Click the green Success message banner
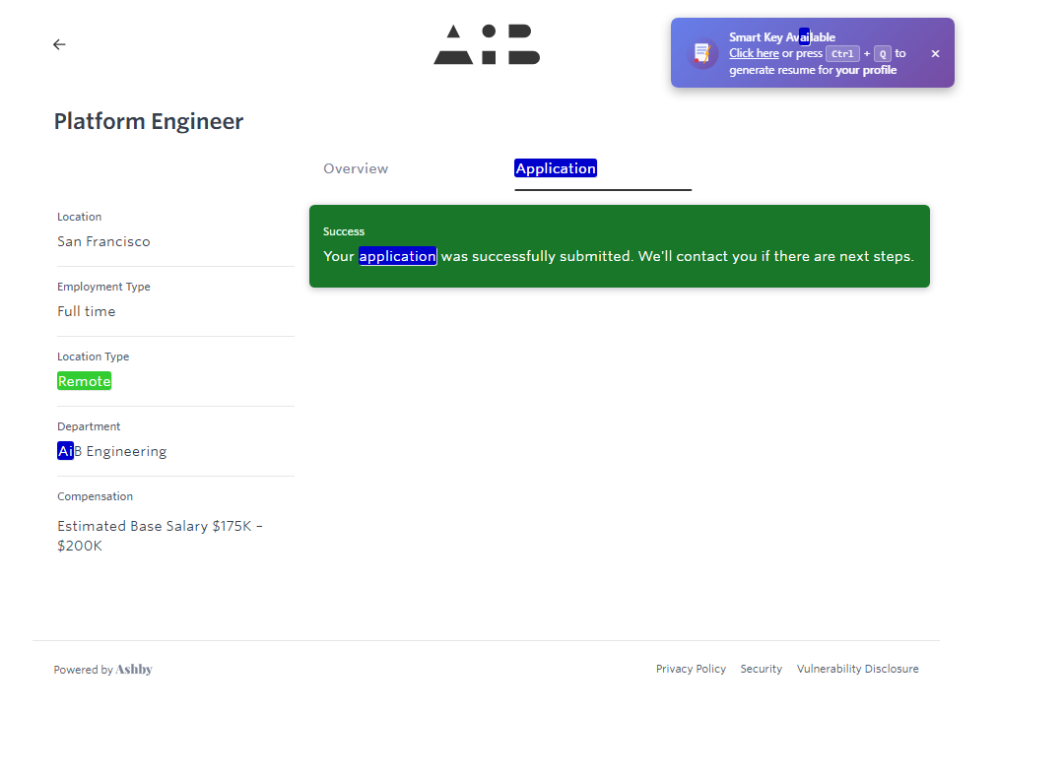 tap(619, 246)
